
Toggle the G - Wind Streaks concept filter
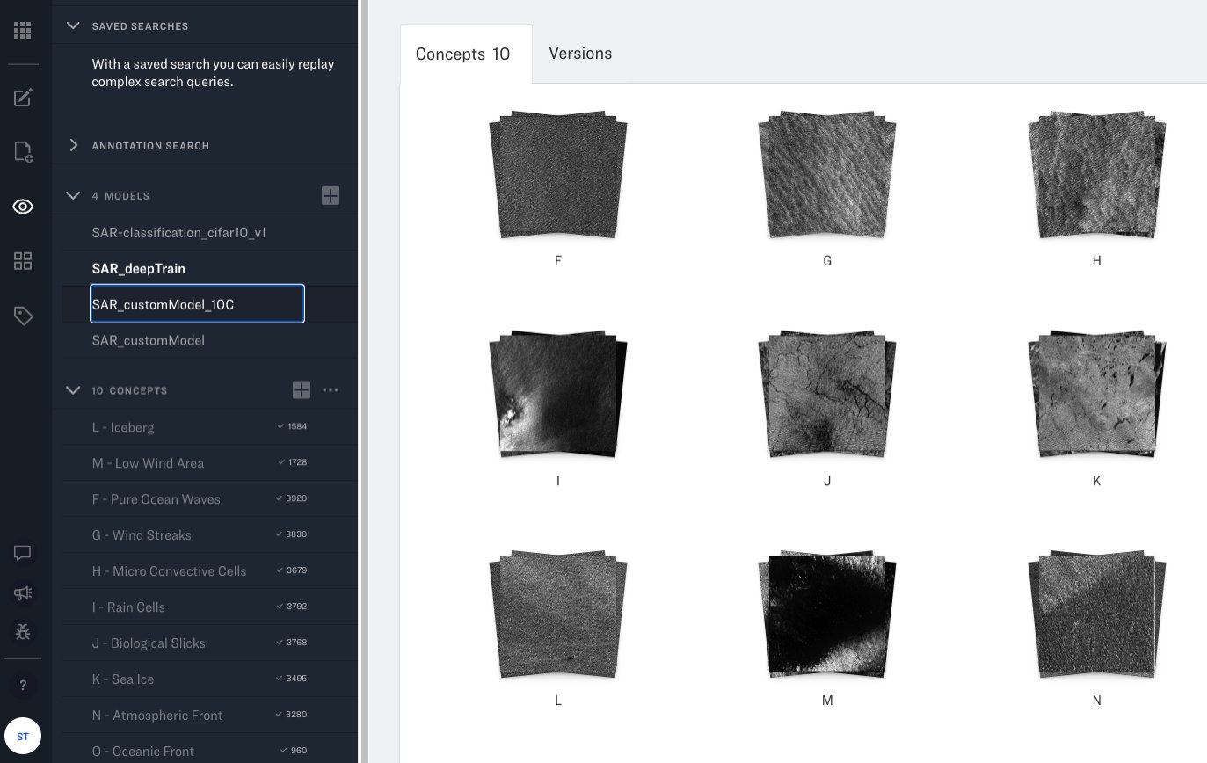tap(142, 535)
